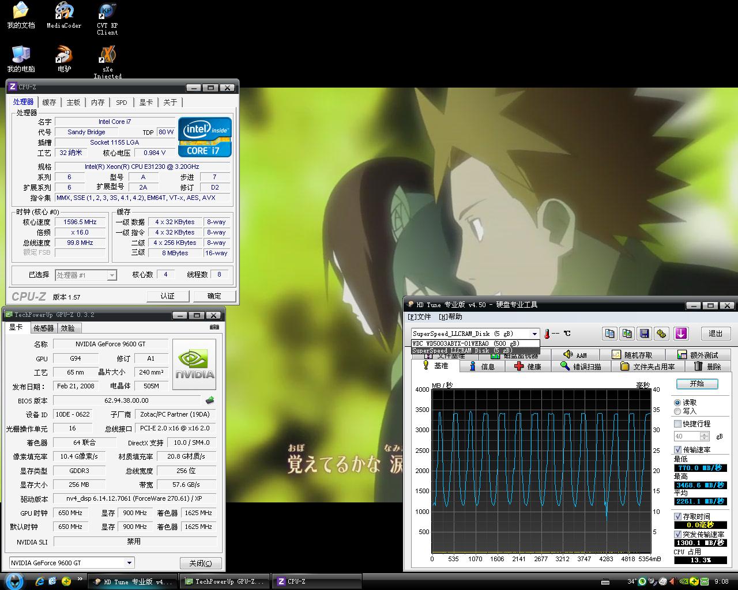The height and width of the screenshot is (590, 738).
Task: Switch to the 错误扫描 tab in HD Tune
Action: point(581,366)
